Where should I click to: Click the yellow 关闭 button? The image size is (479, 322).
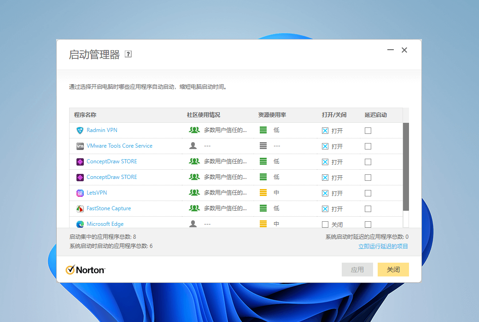click(x=393, y=270)
